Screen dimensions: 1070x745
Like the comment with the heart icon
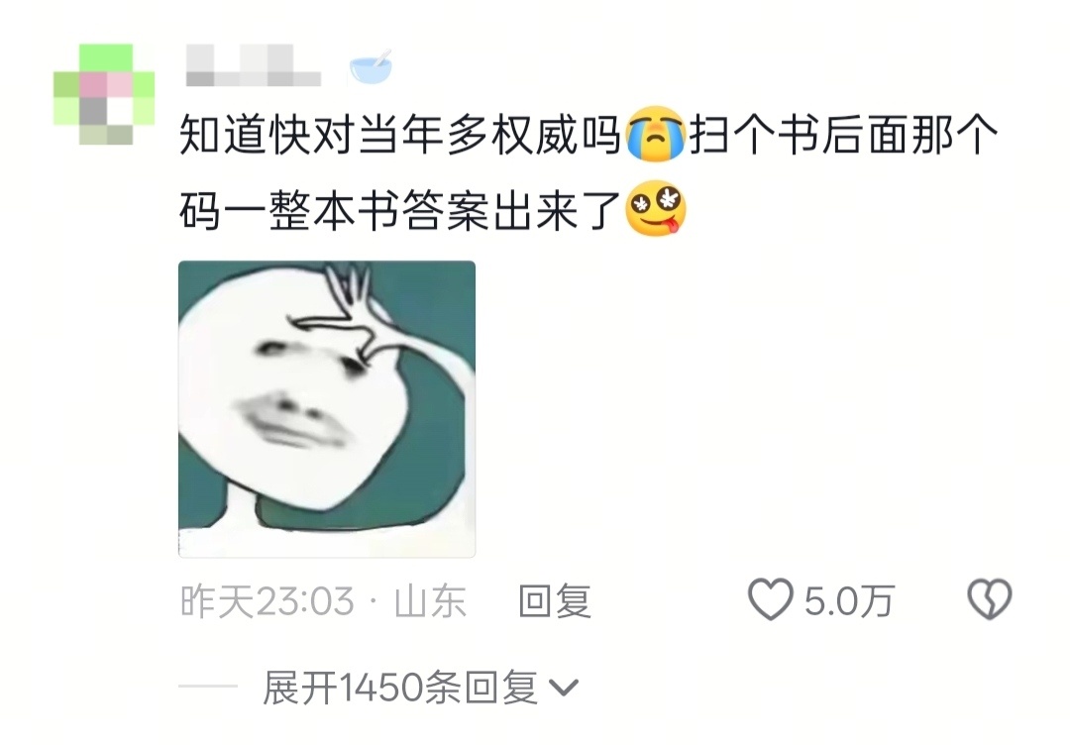771,599
